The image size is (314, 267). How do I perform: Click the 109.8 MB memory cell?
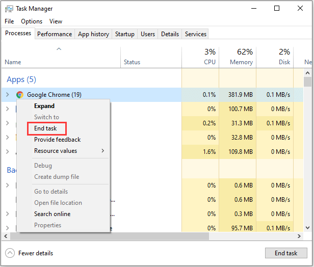pos(238,152)
